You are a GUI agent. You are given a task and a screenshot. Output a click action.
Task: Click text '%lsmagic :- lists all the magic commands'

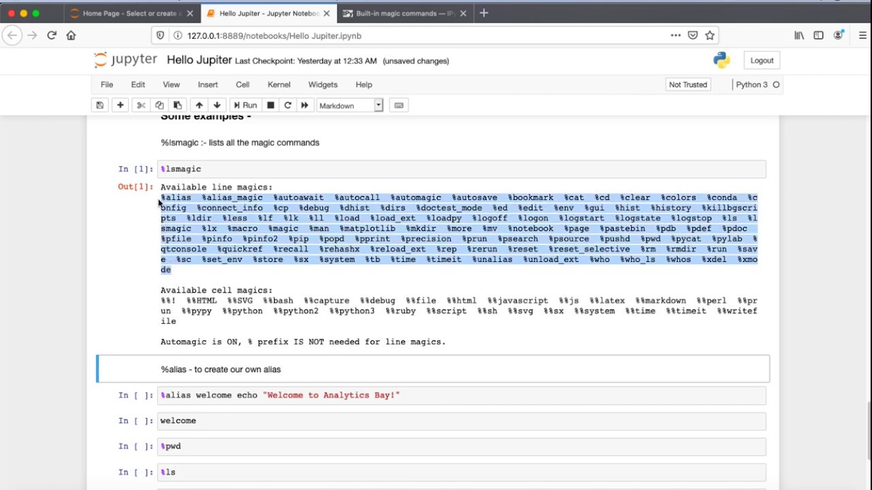coord(240,142)
